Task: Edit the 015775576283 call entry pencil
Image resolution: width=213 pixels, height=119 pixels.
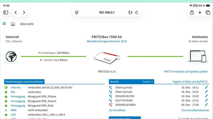Action: pos(206,100)
